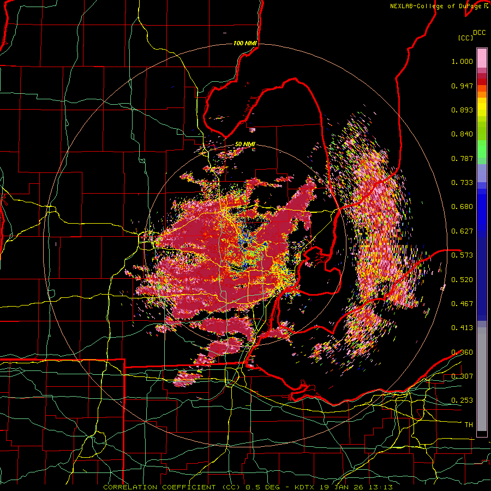Click the 50 NMI range ring label
491x491 pixels.
click(245, 145)
